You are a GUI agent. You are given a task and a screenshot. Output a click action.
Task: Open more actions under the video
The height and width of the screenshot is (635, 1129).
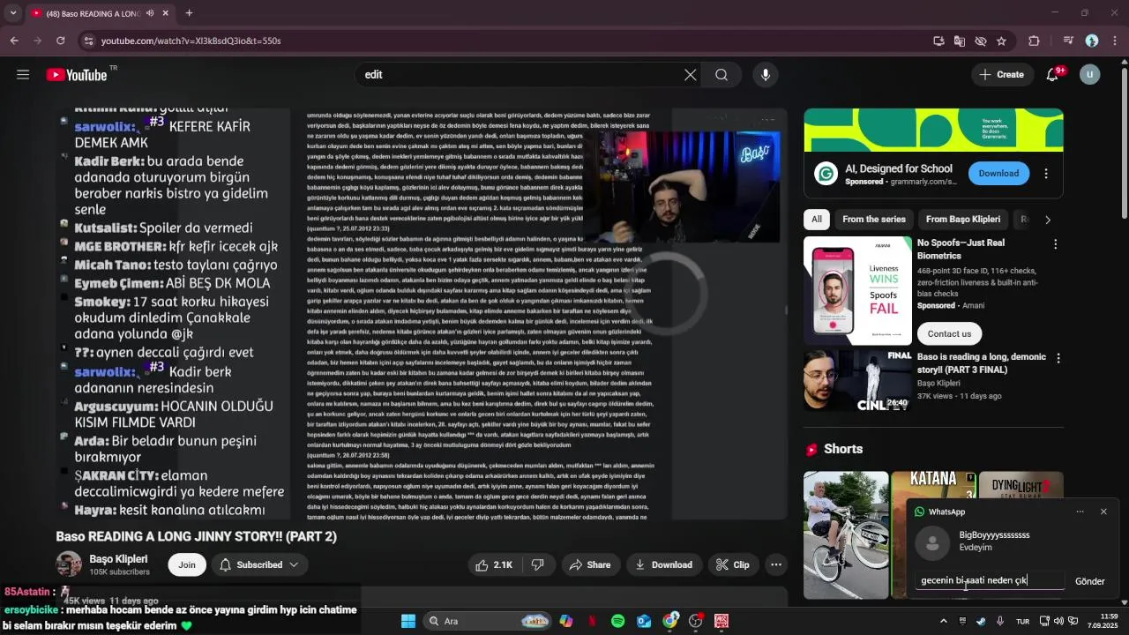click(776, 565)
